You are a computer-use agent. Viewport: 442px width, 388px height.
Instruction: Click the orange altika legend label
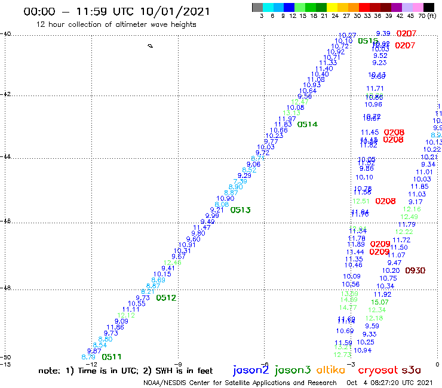pos(330,370)
